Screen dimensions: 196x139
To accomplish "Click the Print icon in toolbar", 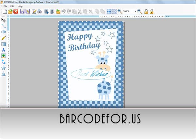I will [40, 12].
